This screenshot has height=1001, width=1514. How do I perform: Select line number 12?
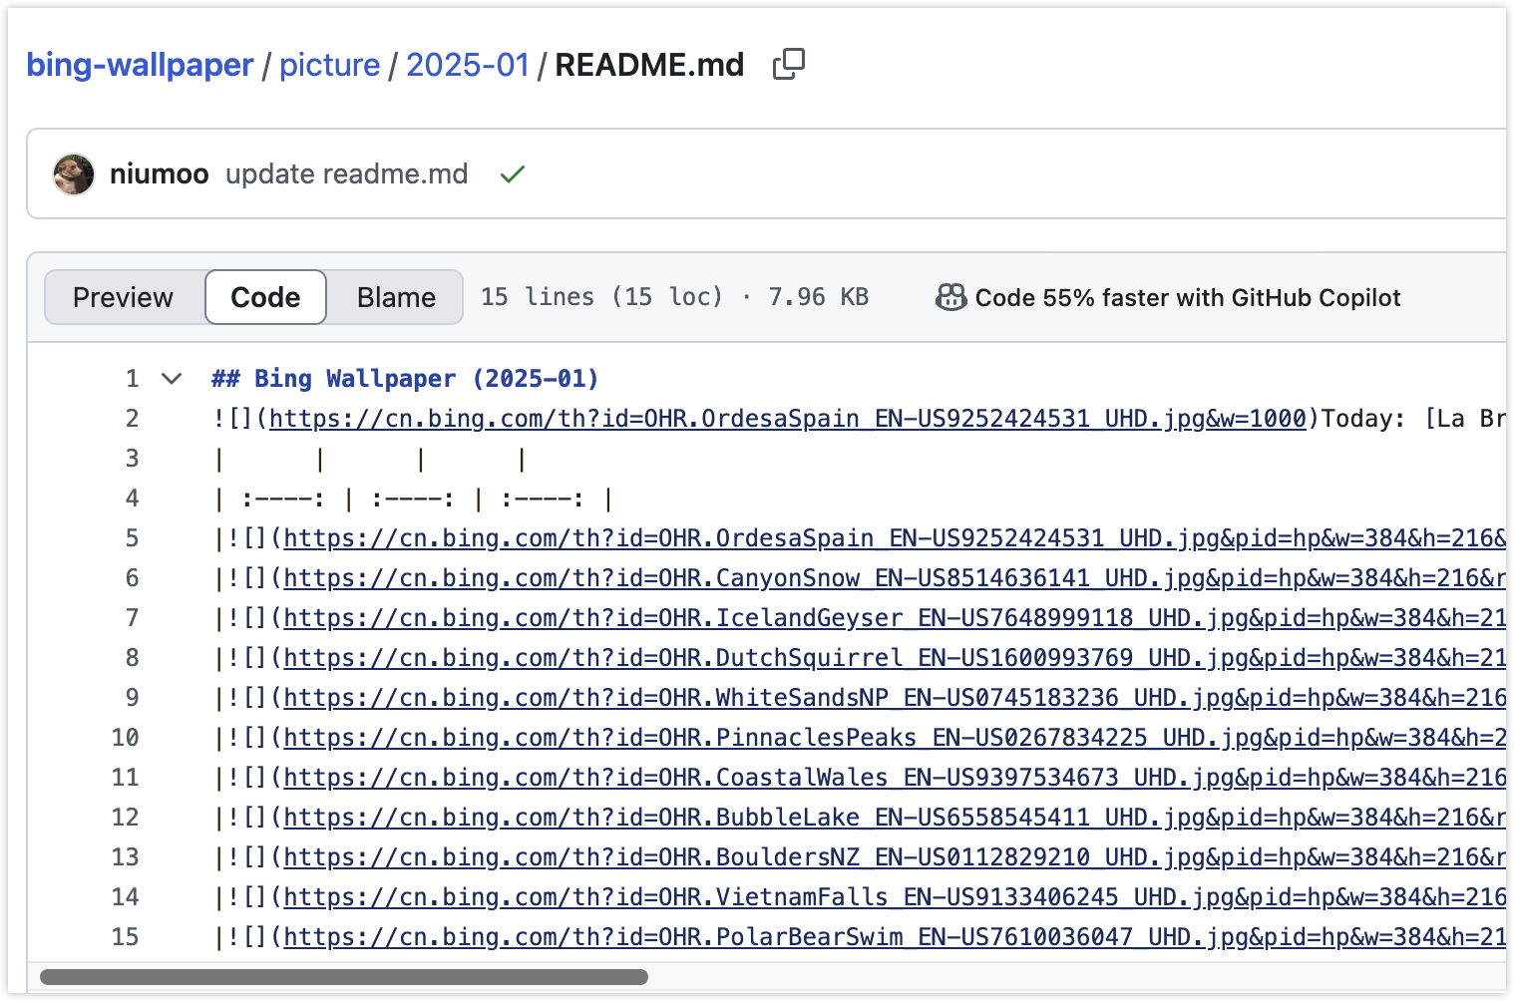pos(126,818)
